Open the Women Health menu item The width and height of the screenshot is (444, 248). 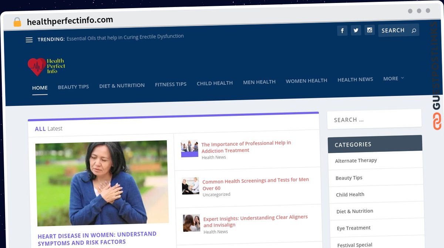pyautogui.click(x=306, y=80)
